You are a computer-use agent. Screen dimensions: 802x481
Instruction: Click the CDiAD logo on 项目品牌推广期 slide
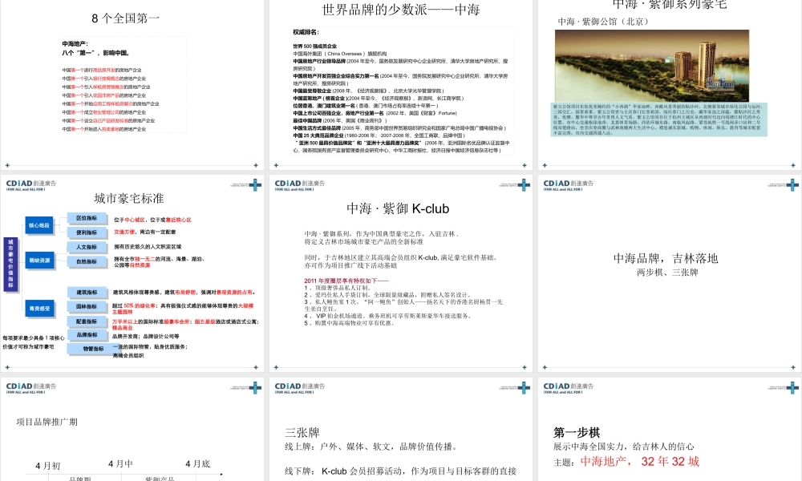31,387
